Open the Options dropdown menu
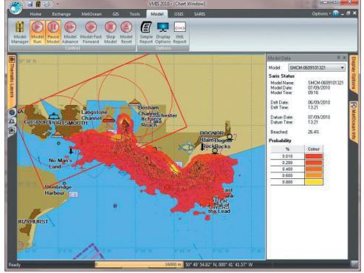Viewport: 364px width, 273px height. 321,14
